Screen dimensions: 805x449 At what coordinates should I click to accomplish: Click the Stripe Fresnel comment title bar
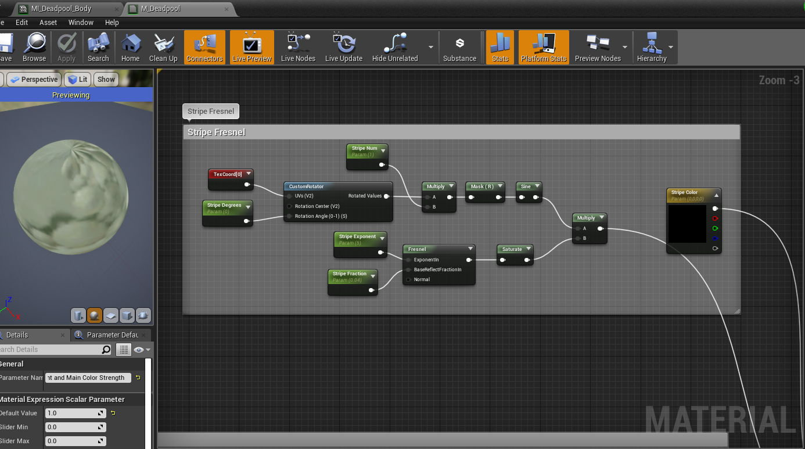pos(462,132)
